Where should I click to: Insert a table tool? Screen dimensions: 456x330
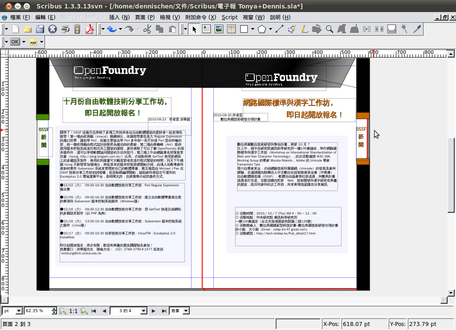pyautogui.click(x=231, y=29)
